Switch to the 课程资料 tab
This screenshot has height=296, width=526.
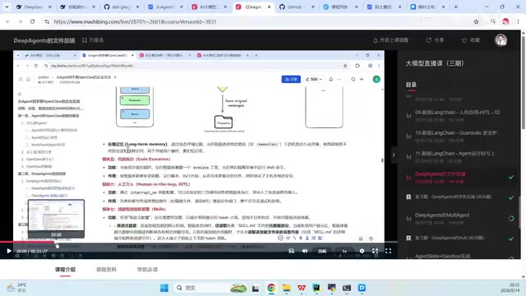click(106, 270)
